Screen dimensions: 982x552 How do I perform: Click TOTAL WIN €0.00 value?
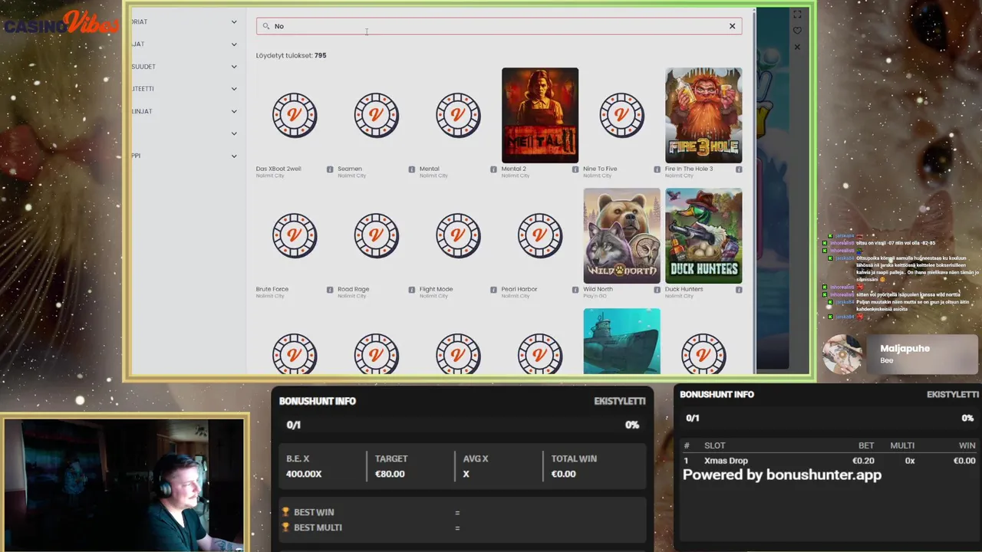click(x=563, y=474)
